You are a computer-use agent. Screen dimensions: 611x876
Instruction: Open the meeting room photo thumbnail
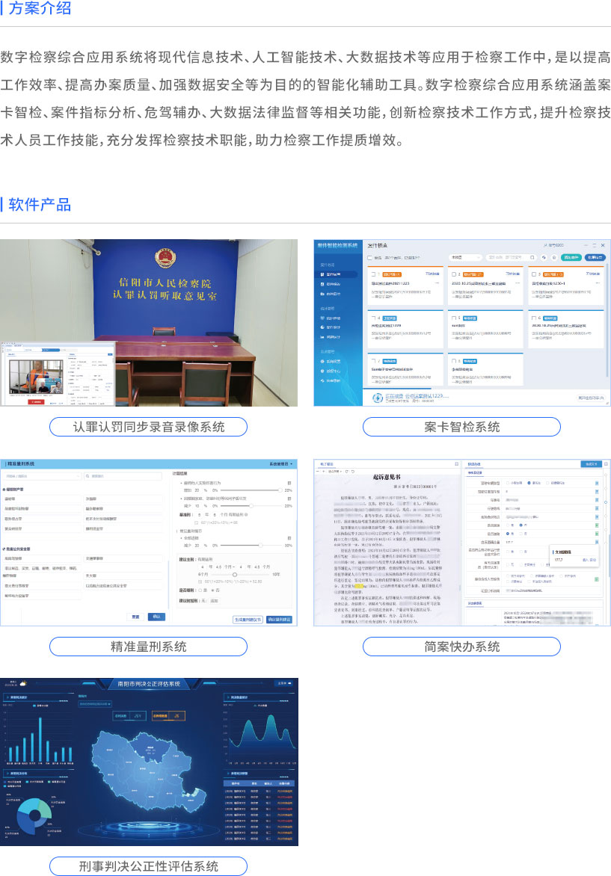click(x=148, y=323)
